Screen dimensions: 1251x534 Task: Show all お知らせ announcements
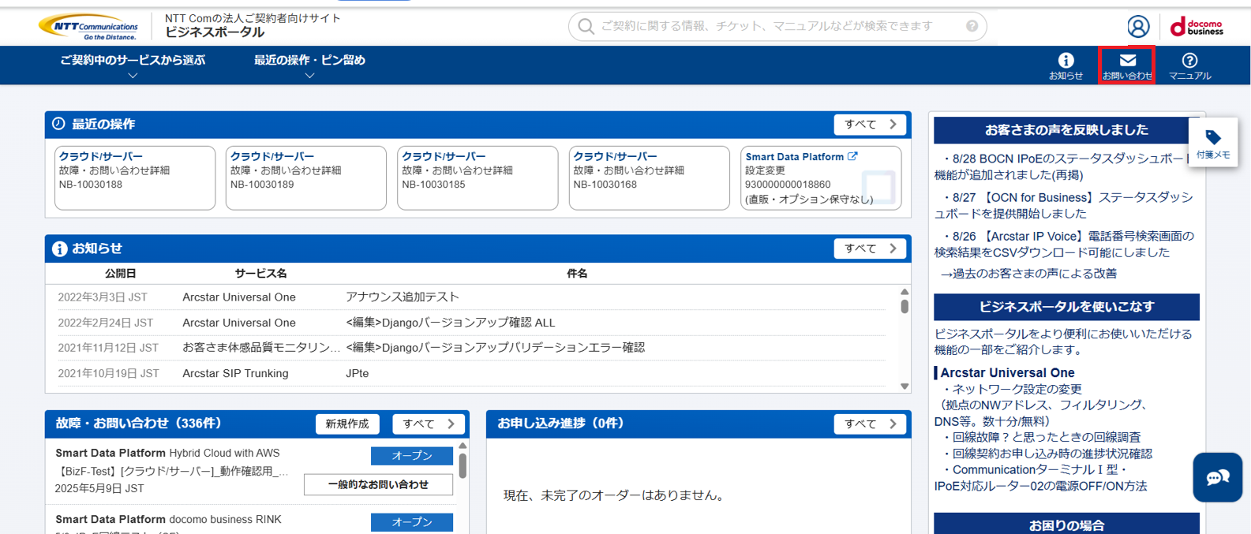[x=870, y=248]
